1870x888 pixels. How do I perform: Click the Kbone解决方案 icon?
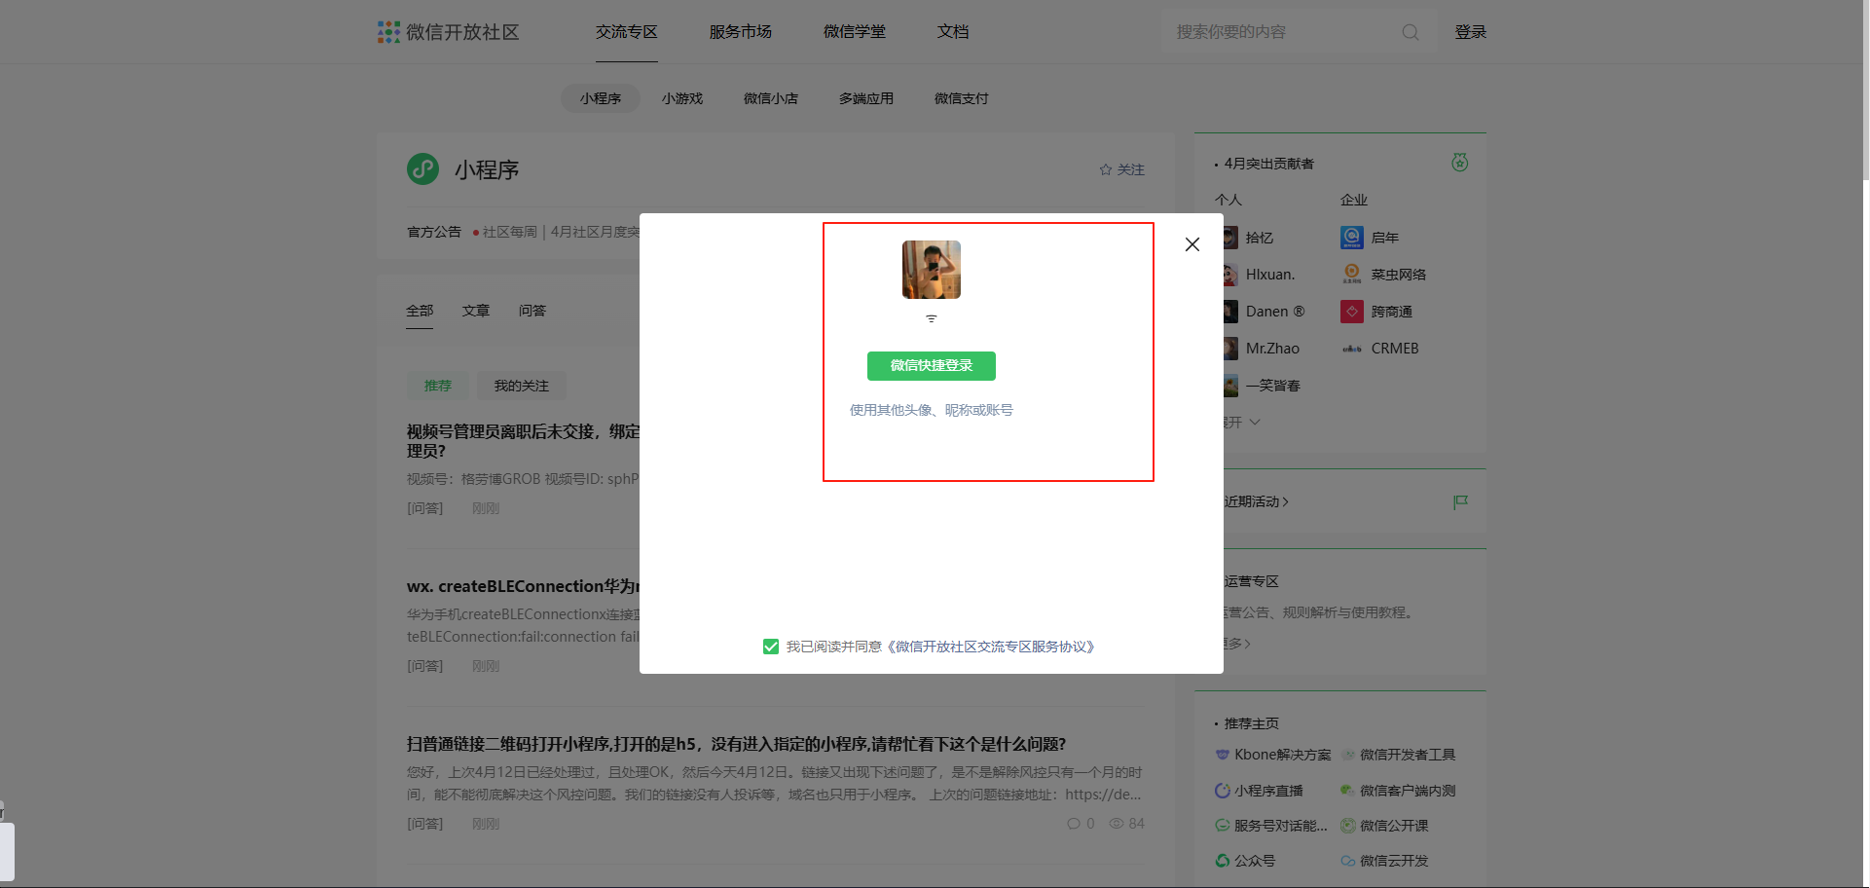click(1223, 755)
